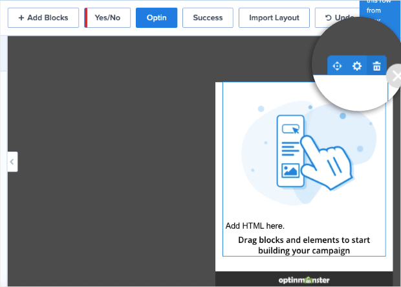Click the OptinMonster logo in the footer
Viewport: 401px width, 287px height.
[x=304, y=280]
